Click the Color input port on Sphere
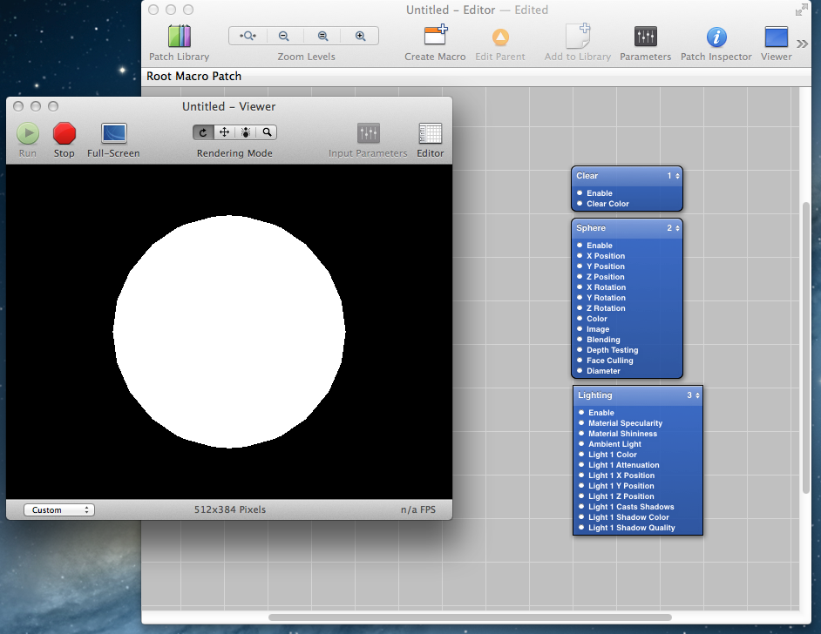The width and height of the screenshot is (821, 634). click(580, 319)
